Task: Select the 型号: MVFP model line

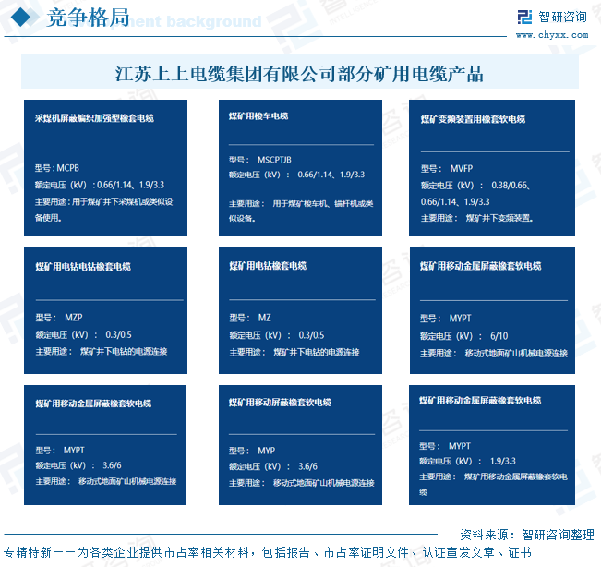Action: (447, 169)
